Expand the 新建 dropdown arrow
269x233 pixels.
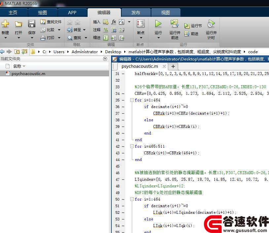pos(6,38)
